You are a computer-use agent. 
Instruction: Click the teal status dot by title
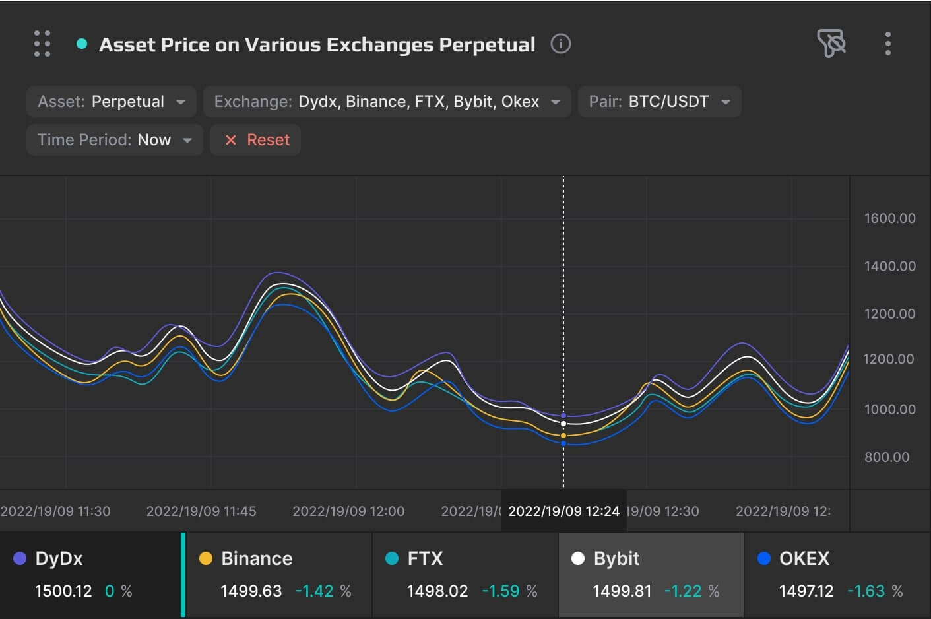pos(82,44)
